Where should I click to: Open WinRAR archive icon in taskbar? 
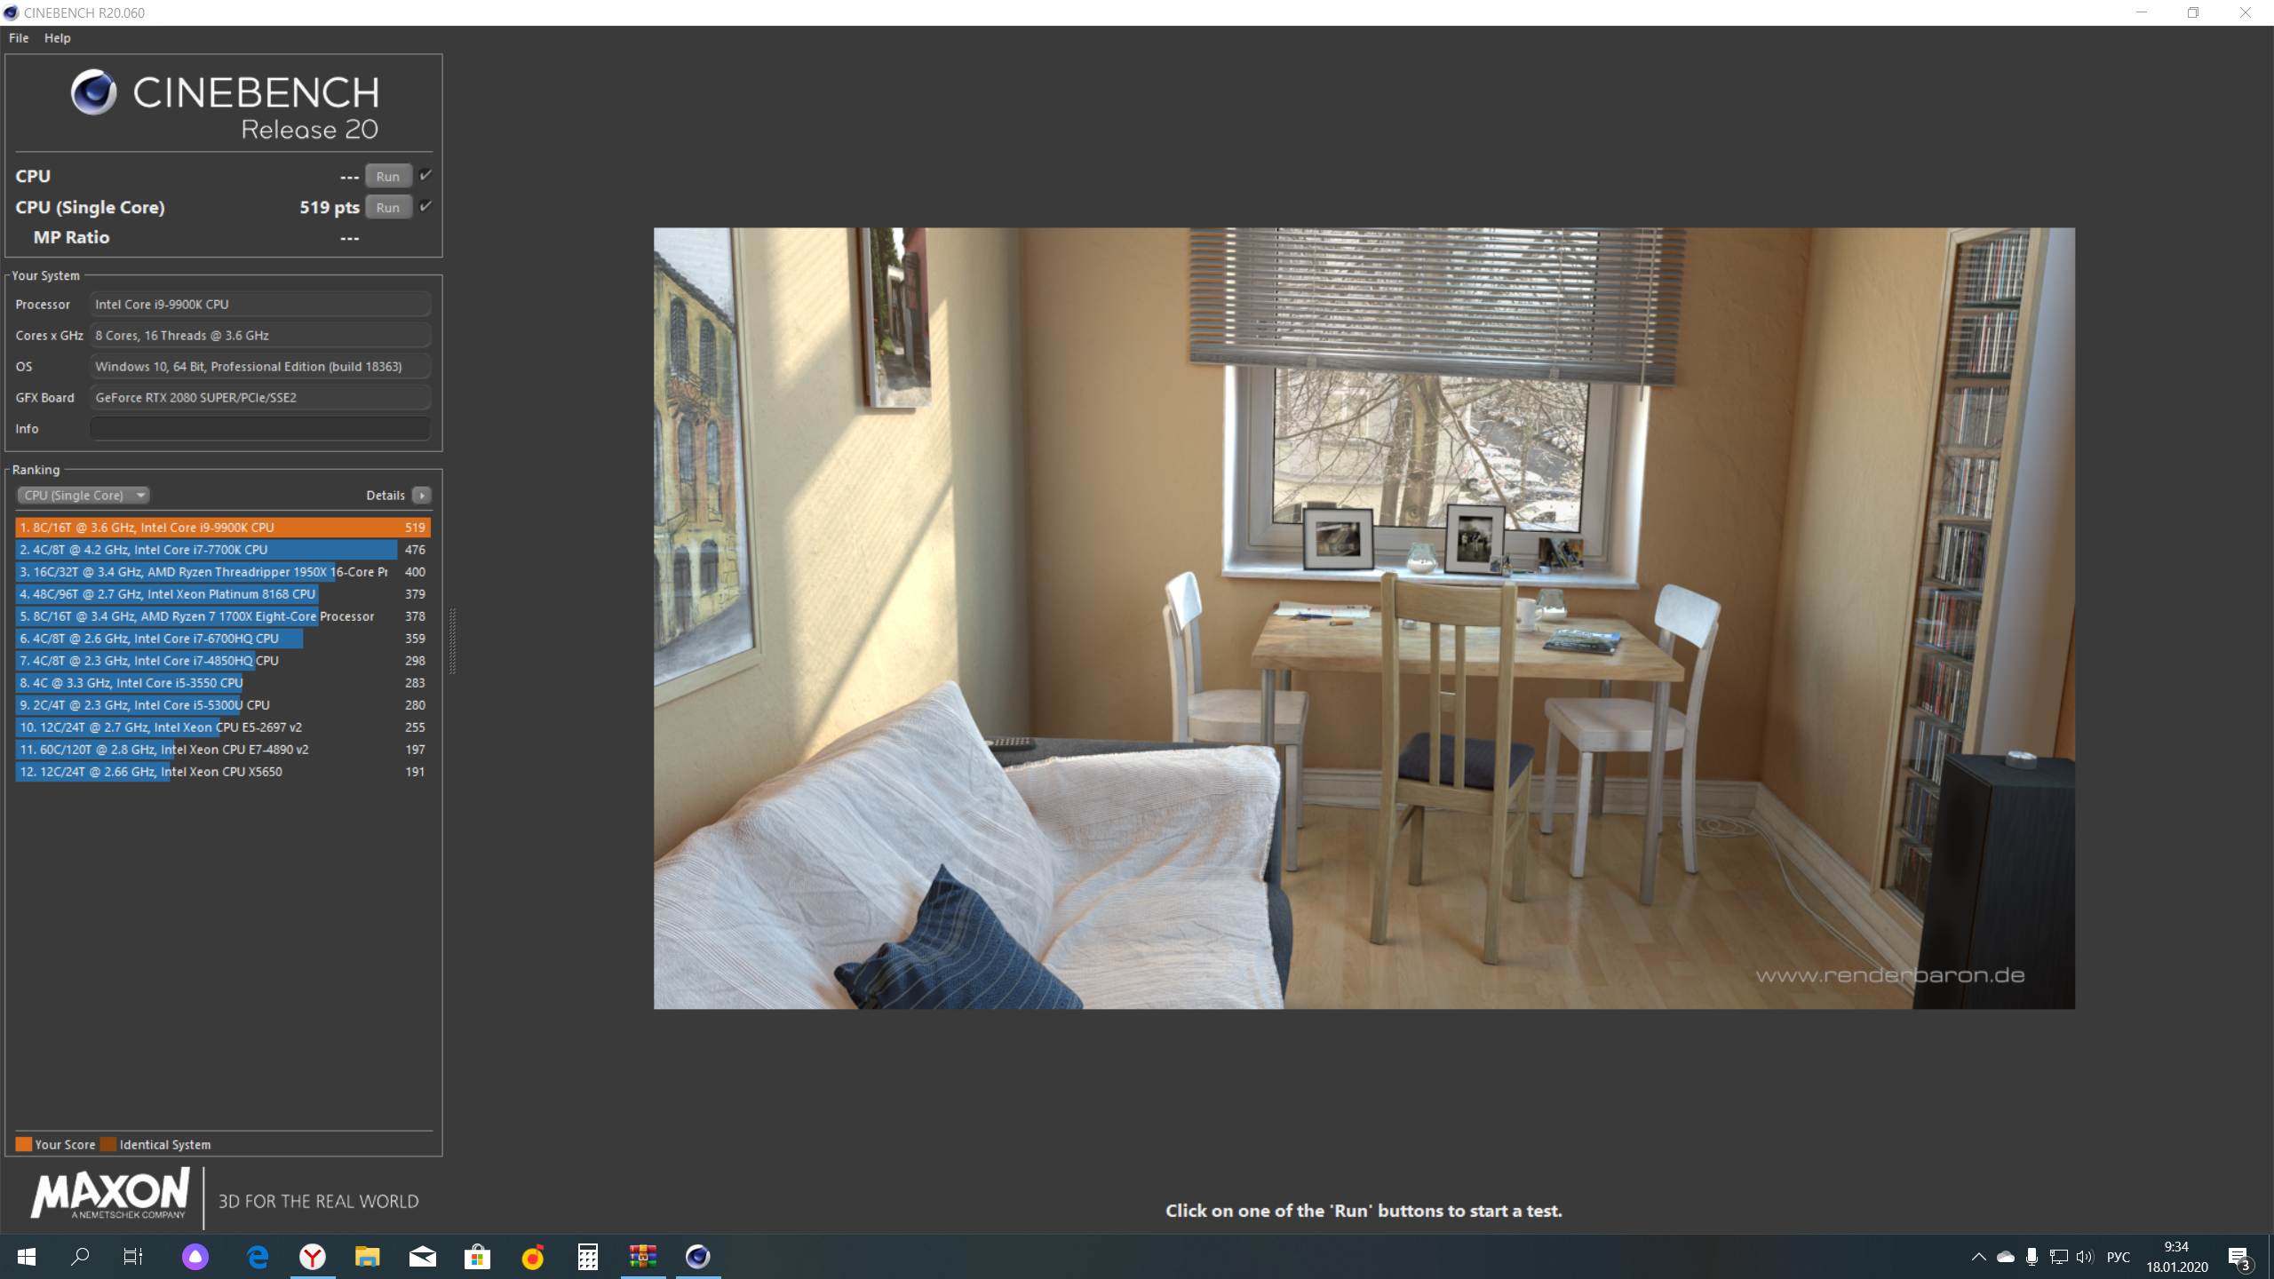click(x=642, y=1257)
